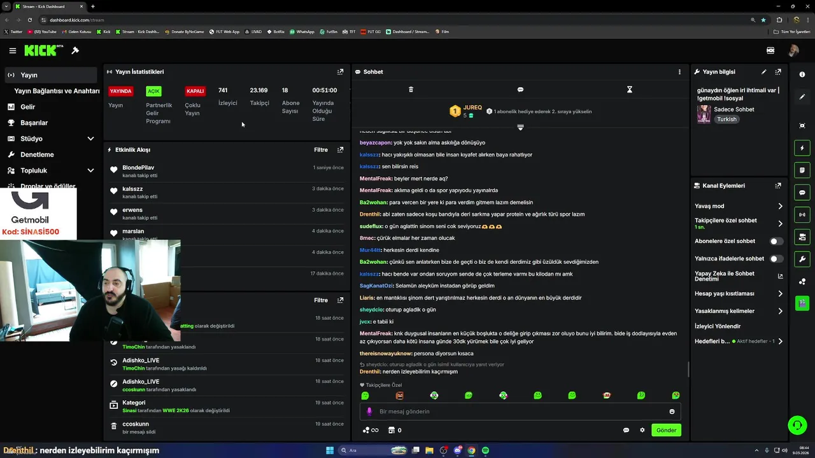Screen dimensions: 815x458
Task: Open the Windows Start button
Action: (x=330, y=450)
